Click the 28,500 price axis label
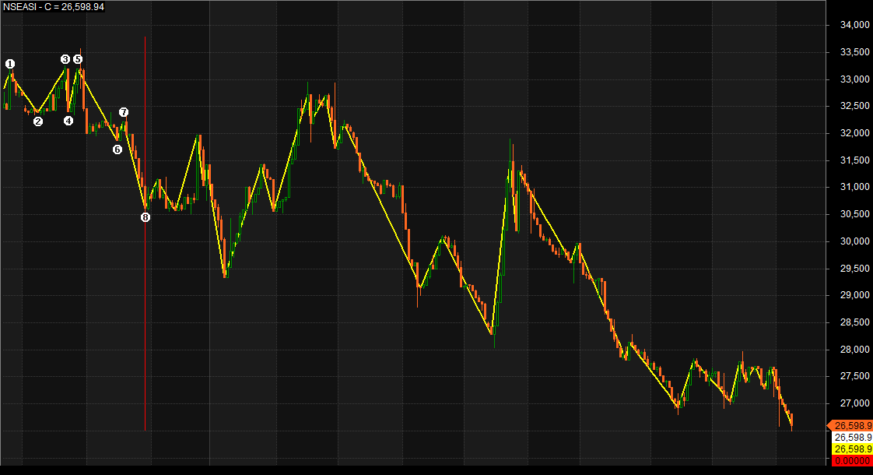 [x=854, y=323]
